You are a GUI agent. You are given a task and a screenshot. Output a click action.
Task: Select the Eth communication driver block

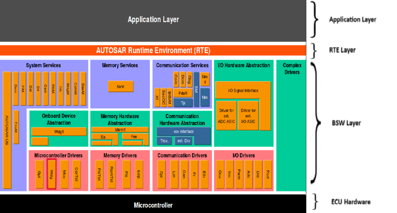pyautogui.click(x=204, y=174)
